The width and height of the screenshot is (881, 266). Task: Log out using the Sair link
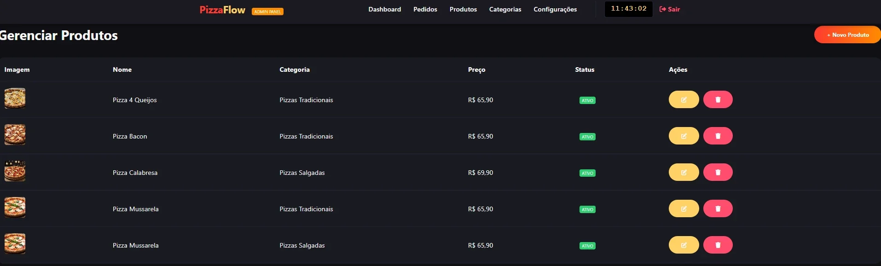pos(670,9)
